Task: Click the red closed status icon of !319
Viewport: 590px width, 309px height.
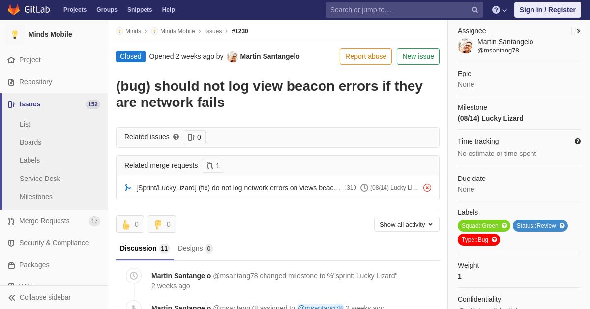Action: [x=427, y=188]
